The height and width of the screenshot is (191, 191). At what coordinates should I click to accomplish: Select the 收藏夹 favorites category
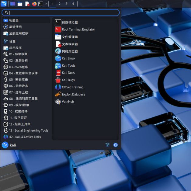(26, 20)
